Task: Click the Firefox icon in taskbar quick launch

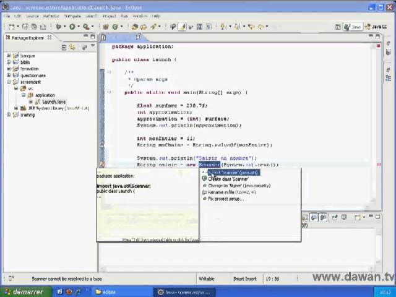Action: click(x=69, y=292)
